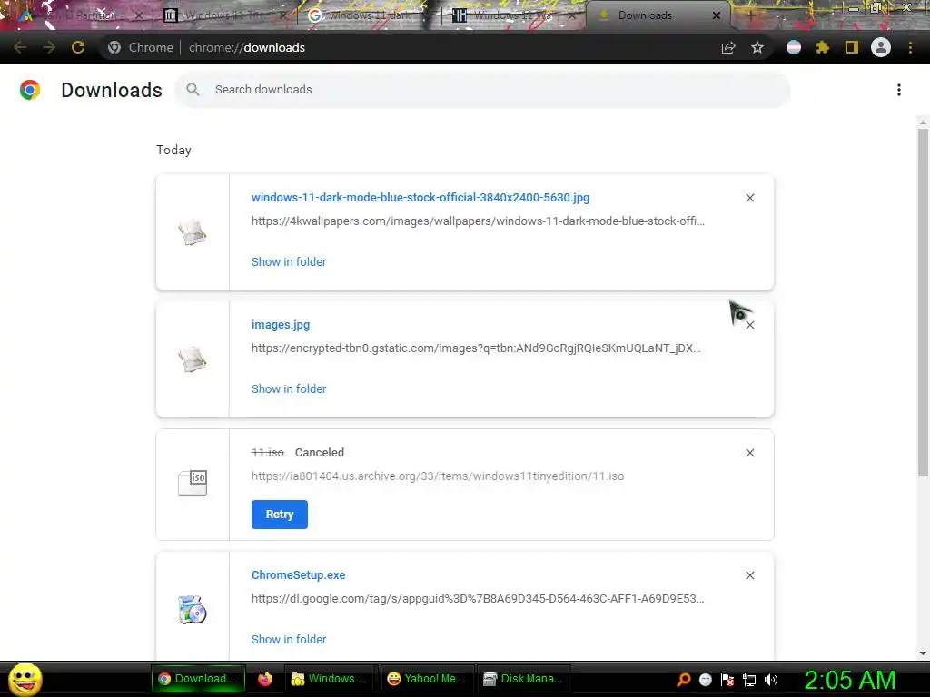Click the 4kwallpapers.com source URL
This screenshot has width=930, height=697.
pos(478,221)
